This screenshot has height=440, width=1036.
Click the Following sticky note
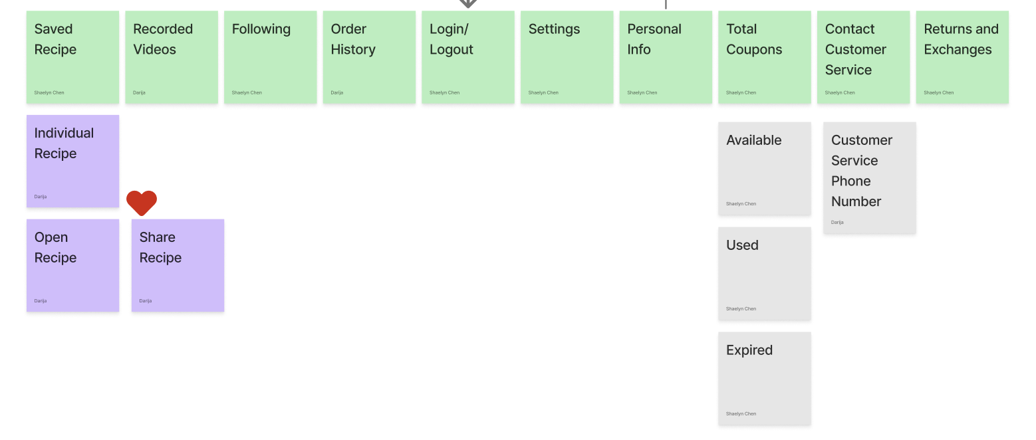tap(271, 57)
